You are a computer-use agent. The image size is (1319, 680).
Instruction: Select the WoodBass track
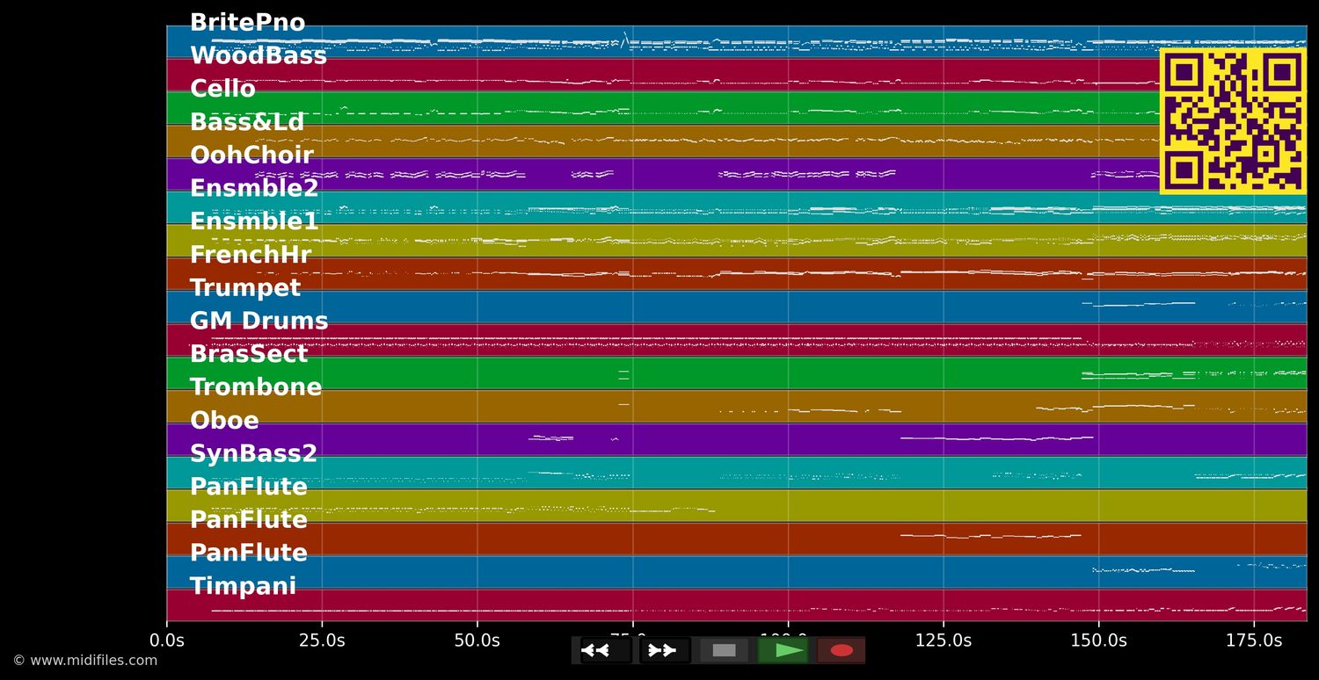point(259,55)
